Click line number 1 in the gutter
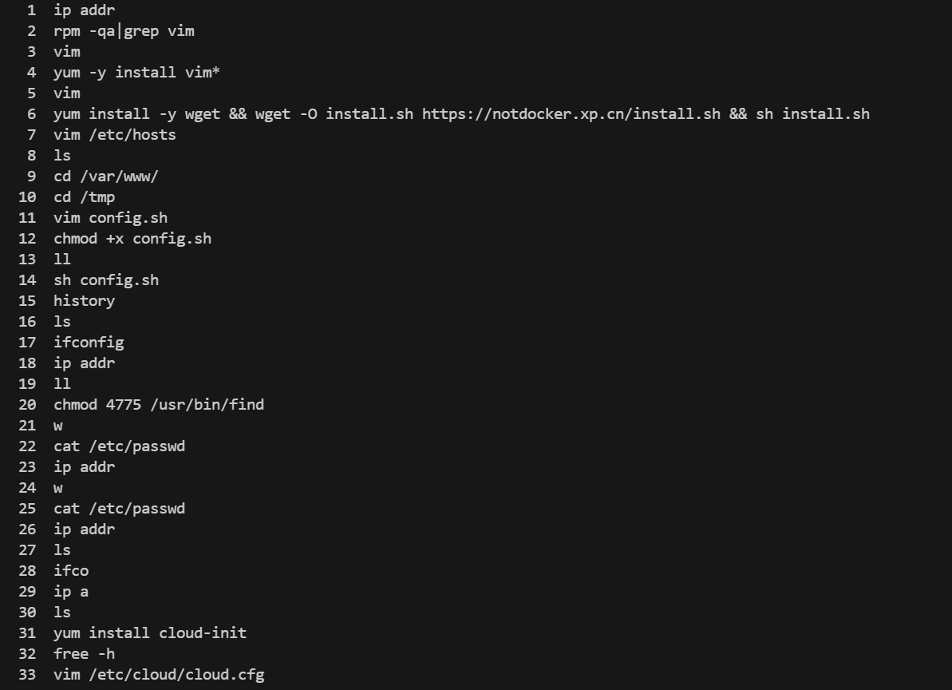 point(32,10)
